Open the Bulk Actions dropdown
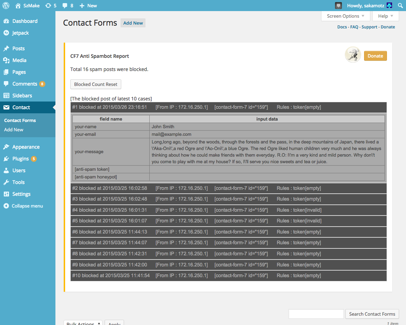406x325 pixels. (83, 323)
